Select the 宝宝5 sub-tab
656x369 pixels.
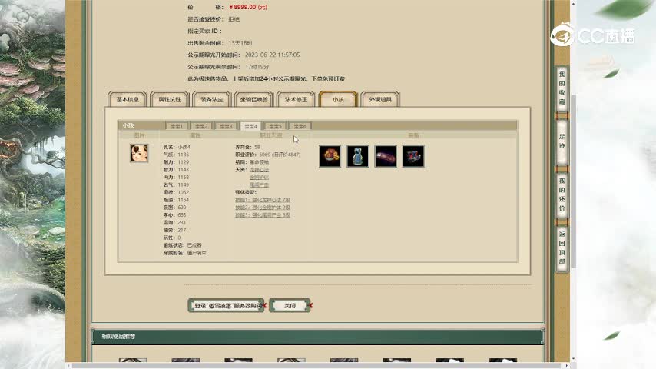tap(275, 126)
